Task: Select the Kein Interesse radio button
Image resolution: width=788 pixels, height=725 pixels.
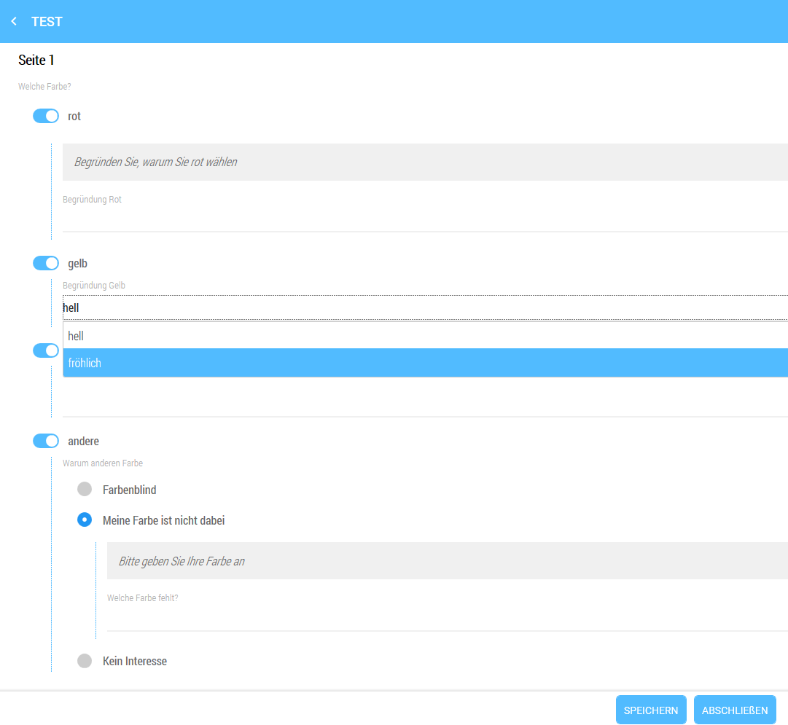Action: [85, 661]
